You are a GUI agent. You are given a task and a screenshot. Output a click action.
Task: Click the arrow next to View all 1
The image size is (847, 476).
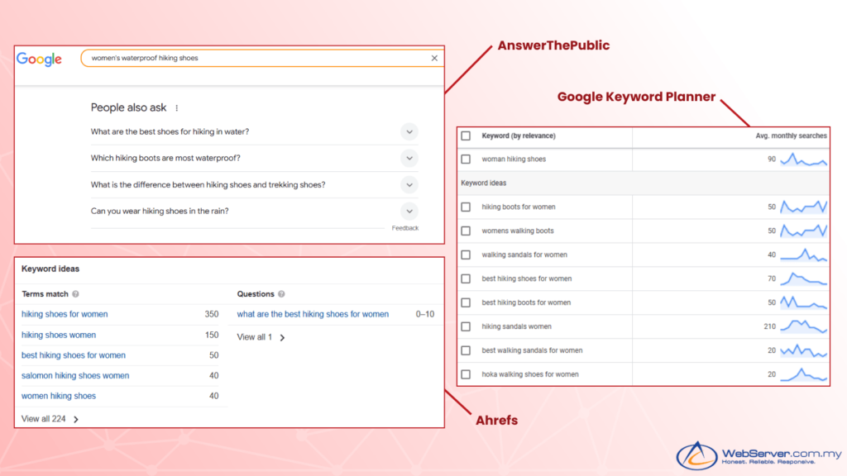point(282,337)
